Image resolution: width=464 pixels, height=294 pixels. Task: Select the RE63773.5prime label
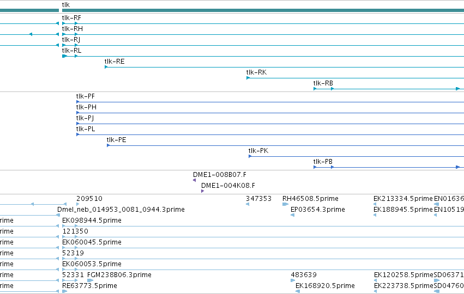(x=89, y=286)
